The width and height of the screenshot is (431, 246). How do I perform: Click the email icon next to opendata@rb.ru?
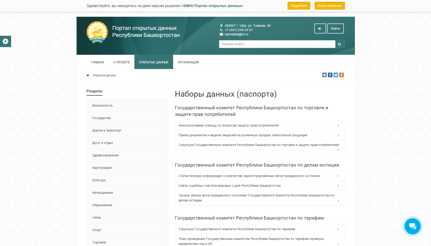[x=221, y=35]
